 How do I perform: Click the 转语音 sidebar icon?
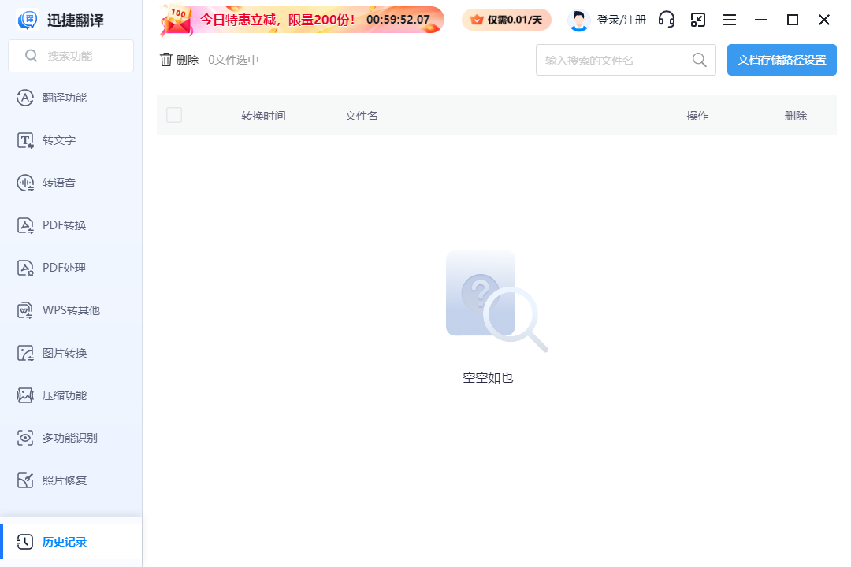(25, 183)
